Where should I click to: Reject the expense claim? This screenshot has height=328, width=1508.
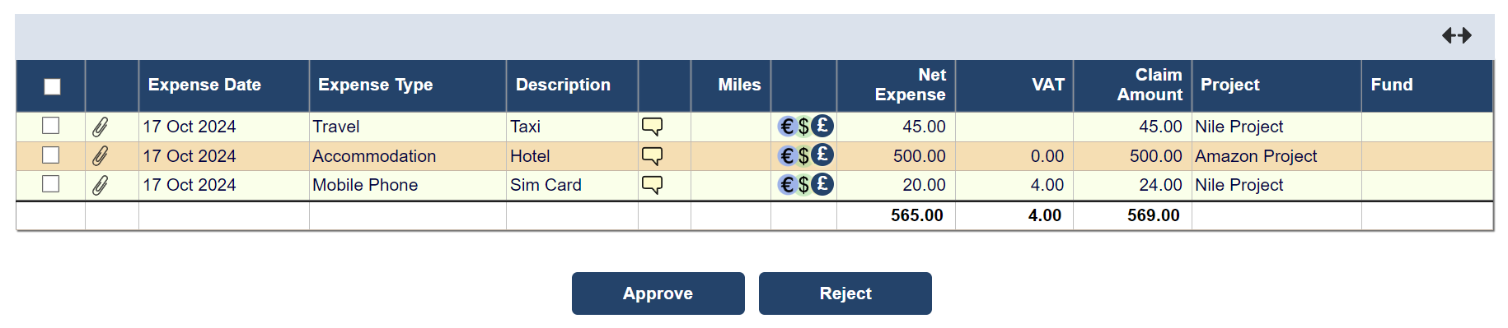click(845, 293)
